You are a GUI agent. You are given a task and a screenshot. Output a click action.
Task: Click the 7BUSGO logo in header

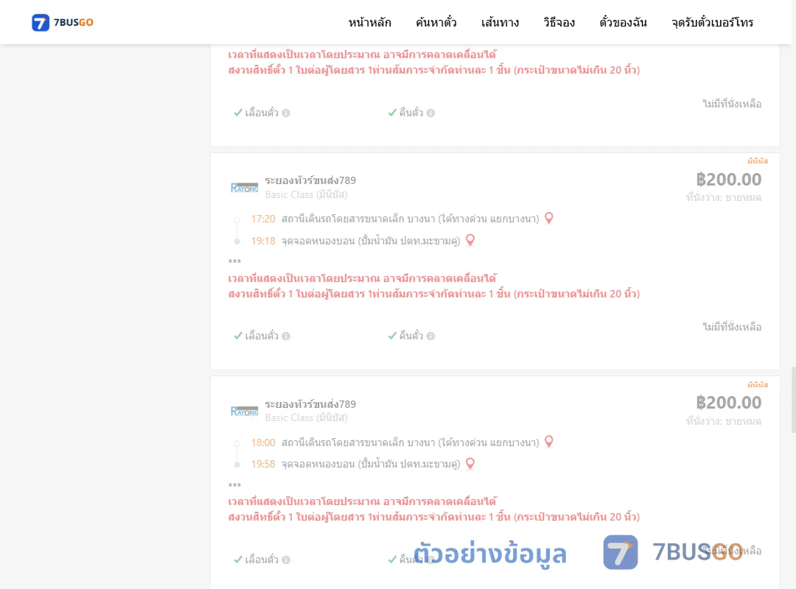[x=63, y=22]
